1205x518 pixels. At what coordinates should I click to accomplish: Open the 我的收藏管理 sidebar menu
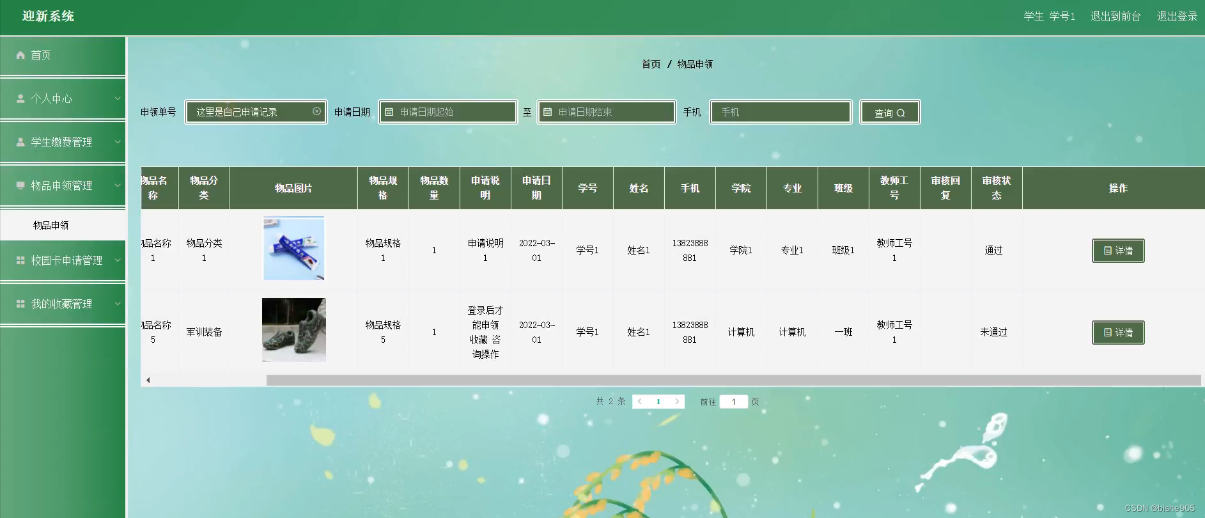tap(63, 304)
